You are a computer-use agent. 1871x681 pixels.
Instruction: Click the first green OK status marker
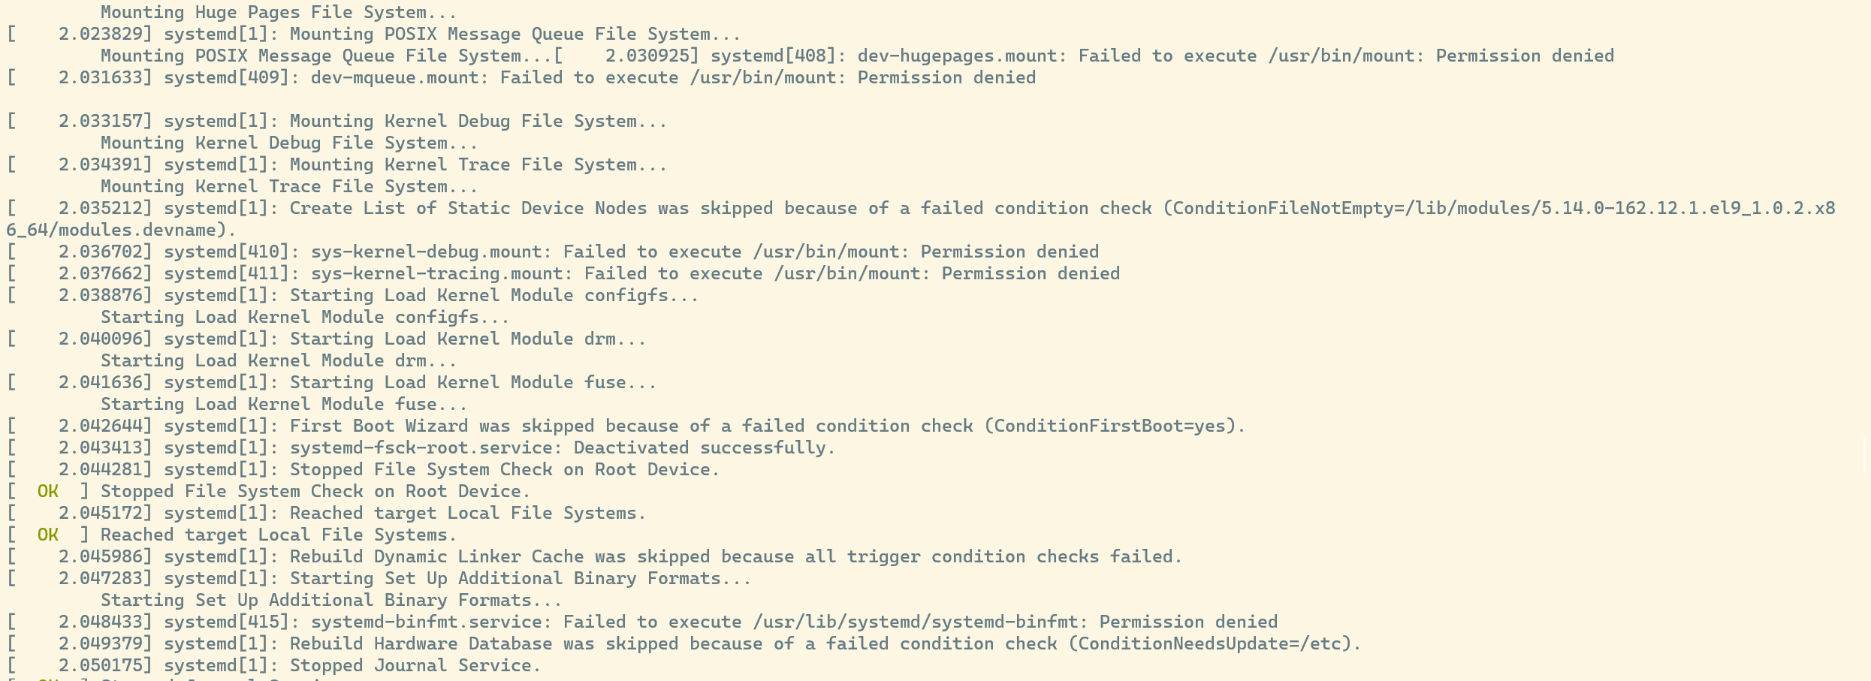[47, 491]
